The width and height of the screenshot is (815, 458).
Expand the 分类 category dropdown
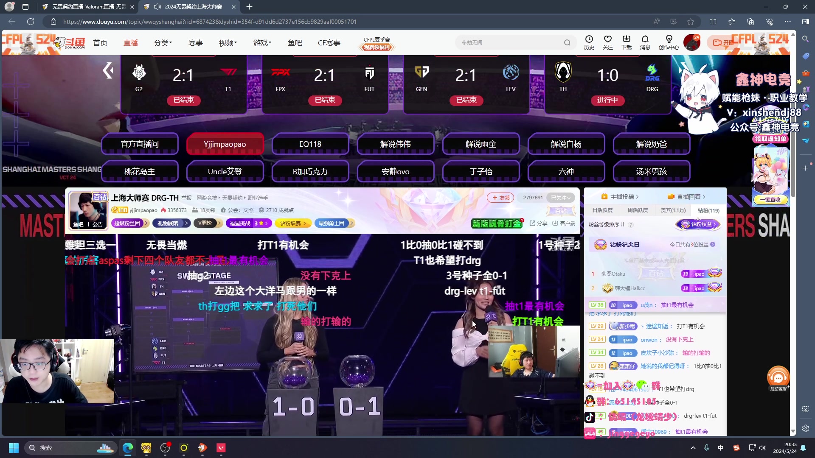click(x=163, y=43)
